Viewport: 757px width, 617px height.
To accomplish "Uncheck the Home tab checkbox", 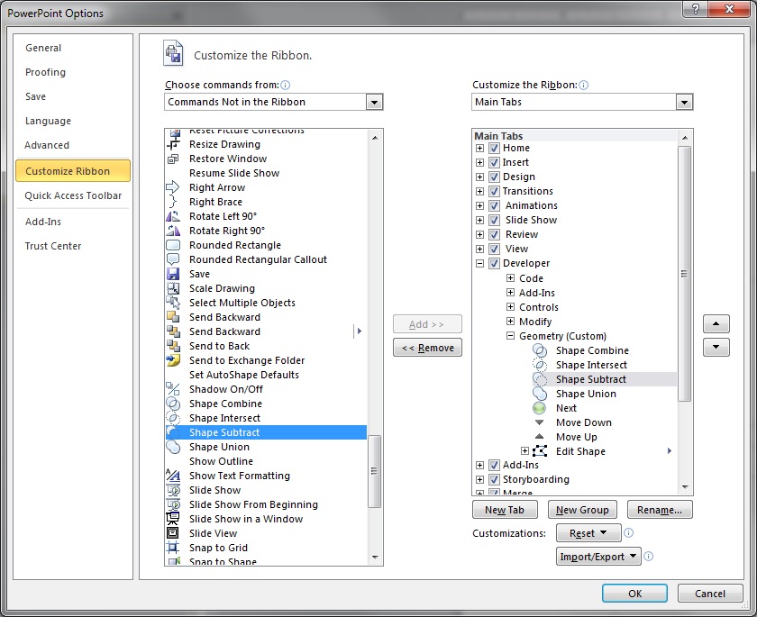I will coord(494,148).
